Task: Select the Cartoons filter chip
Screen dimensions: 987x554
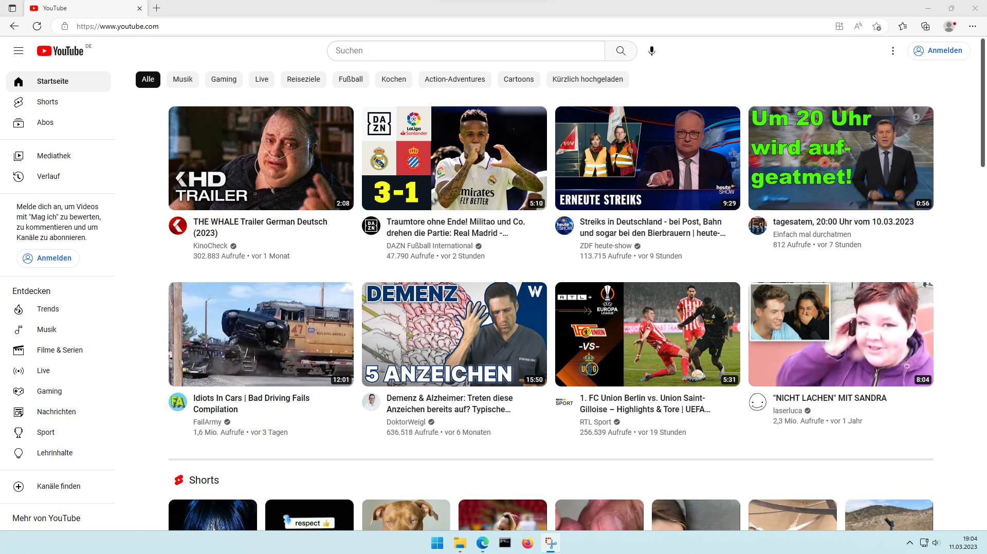Action: pos(519,79)
